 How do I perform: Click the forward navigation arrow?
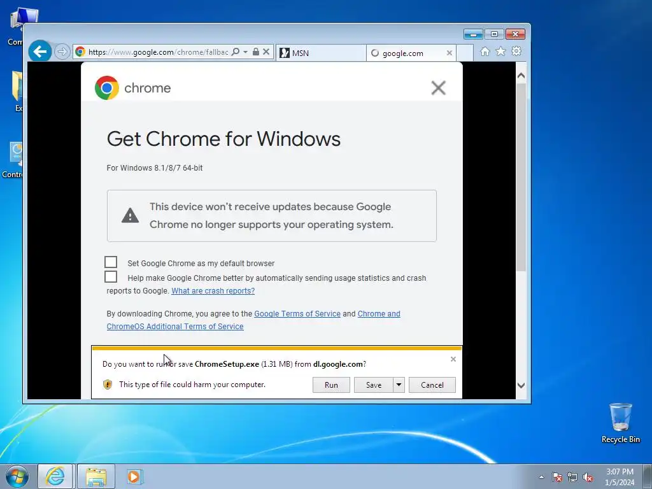pyautogui.click(x=62, y=52)
